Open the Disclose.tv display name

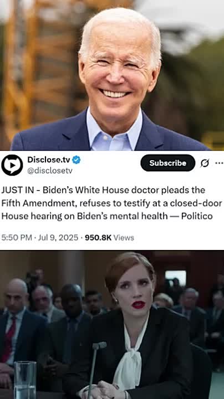point(49,160)
